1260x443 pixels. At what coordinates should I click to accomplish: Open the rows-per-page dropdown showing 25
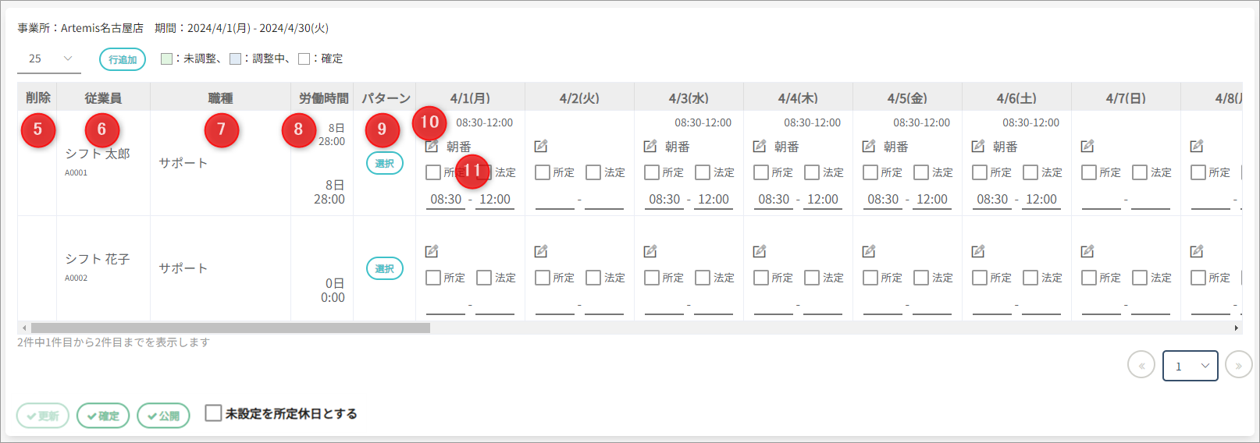coord(49,58)
